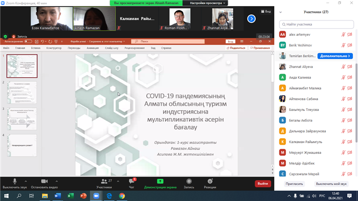Image resolution: width=358 pixels, height=201 pixels.
Task: Open the Рецензирование ribbon tab
Action: tap(135, 48)
